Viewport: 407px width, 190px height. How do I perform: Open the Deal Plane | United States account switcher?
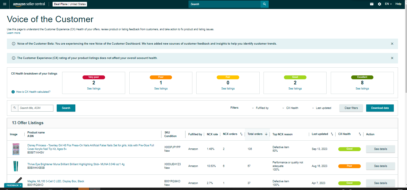70,4
